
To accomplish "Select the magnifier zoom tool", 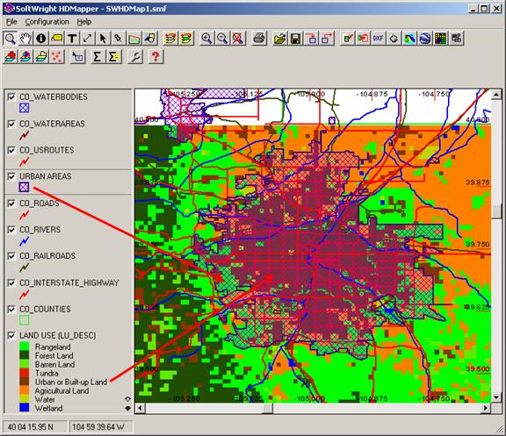I will click(10, 39).
